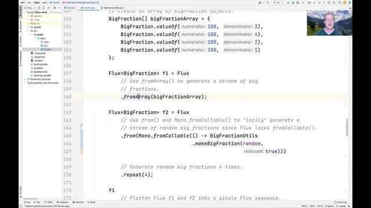The width and height of the screenshot is (371, 208).
Task: Run with coverage icon in toolbar
Action: 298,2
